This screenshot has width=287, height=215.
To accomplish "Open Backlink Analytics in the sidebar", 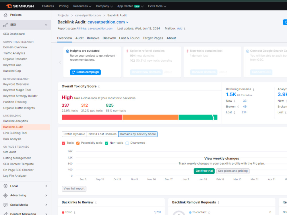I will click(x=15, y=121).
